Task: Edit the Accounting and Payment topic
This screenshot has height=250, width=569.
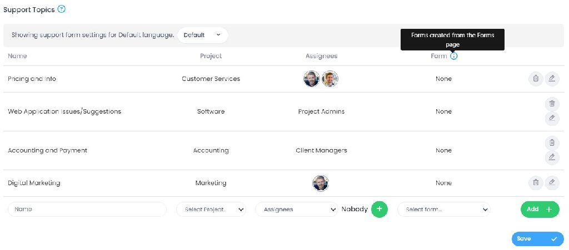Action: pos(552,157)
